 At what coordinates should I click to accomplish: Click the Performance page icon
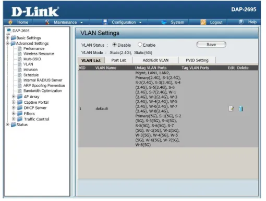[20, 48]
